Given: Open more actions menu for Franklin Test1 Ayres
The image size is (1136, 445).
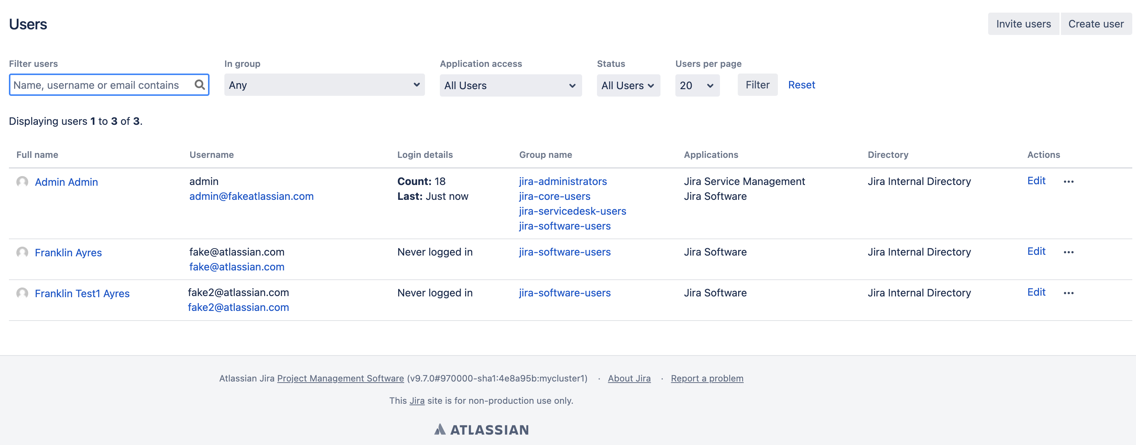Looking at the screenshot, I should point(1068,293).
